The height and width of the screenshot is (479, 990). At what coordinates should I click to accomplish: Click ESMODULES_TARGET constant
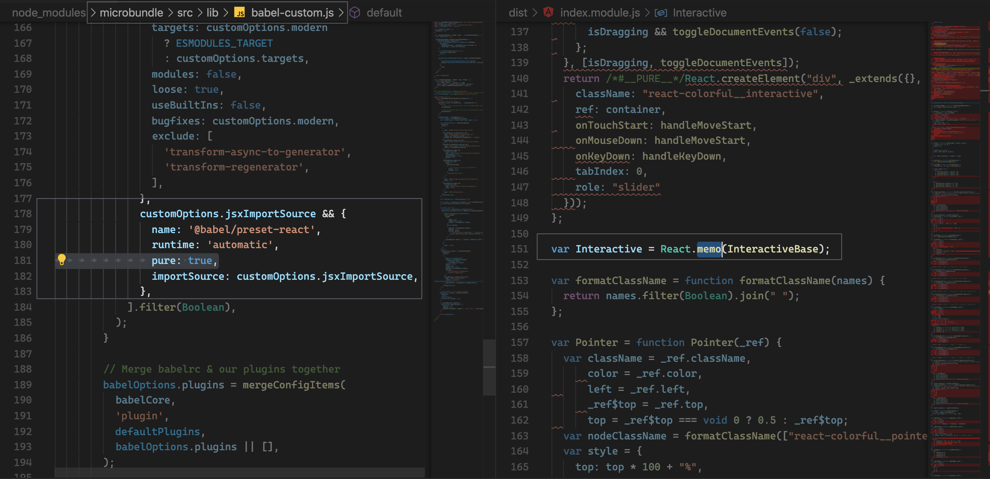click(x=224, y=43)
